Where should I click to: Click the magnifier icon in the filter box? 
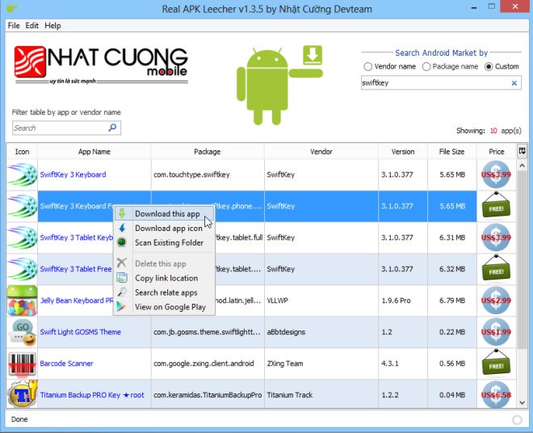pyautogui.click(x=112, y=128)
